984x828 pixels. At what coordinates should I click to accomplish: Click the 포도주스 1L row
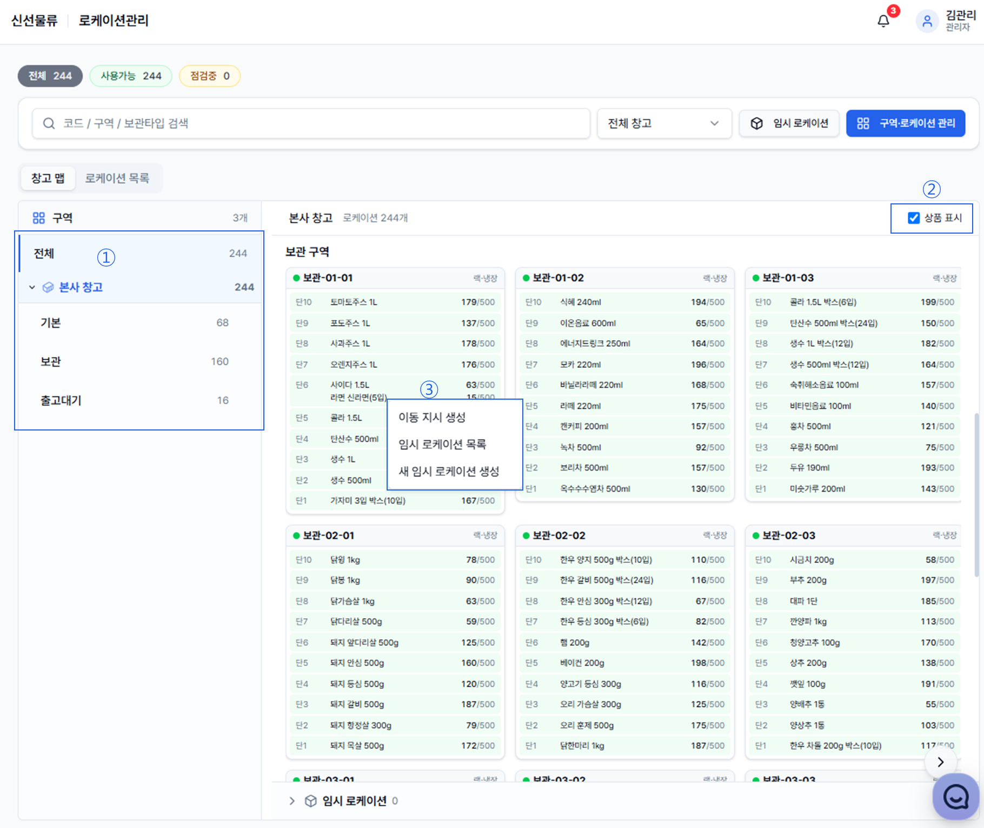coord(395,323)
